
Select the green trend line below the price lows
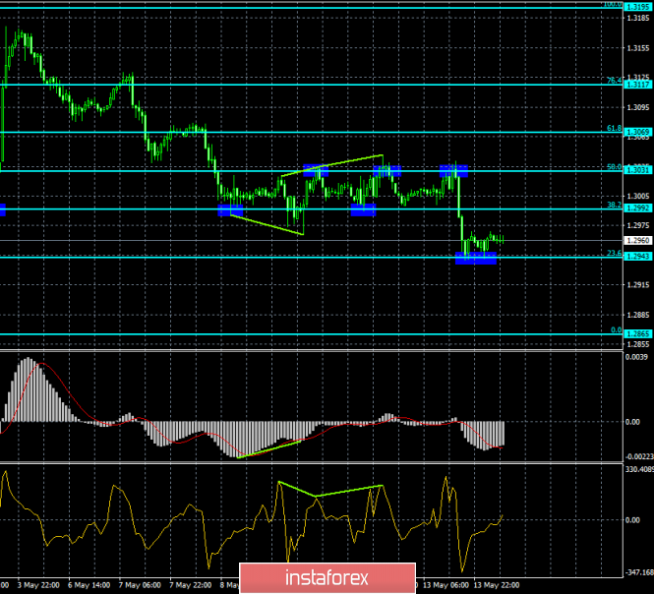267,225
